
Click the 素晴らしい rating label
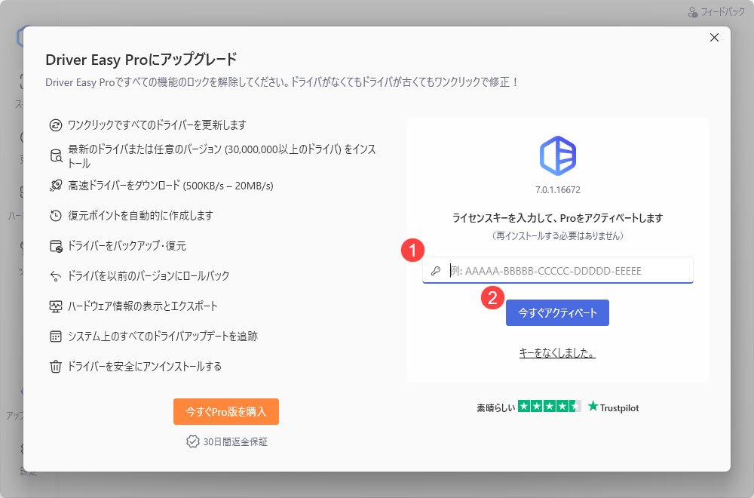tap(496, 407)
